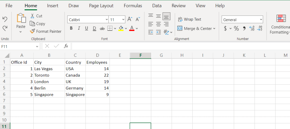
Task: Click the Increase Decimal icon
Action: click(x=251, y=29)
